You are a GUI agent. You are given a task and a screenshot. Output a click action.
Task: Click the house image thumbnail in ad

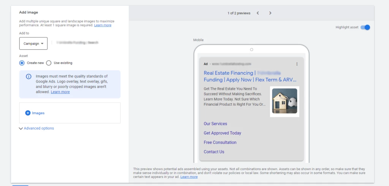(285, 102)
